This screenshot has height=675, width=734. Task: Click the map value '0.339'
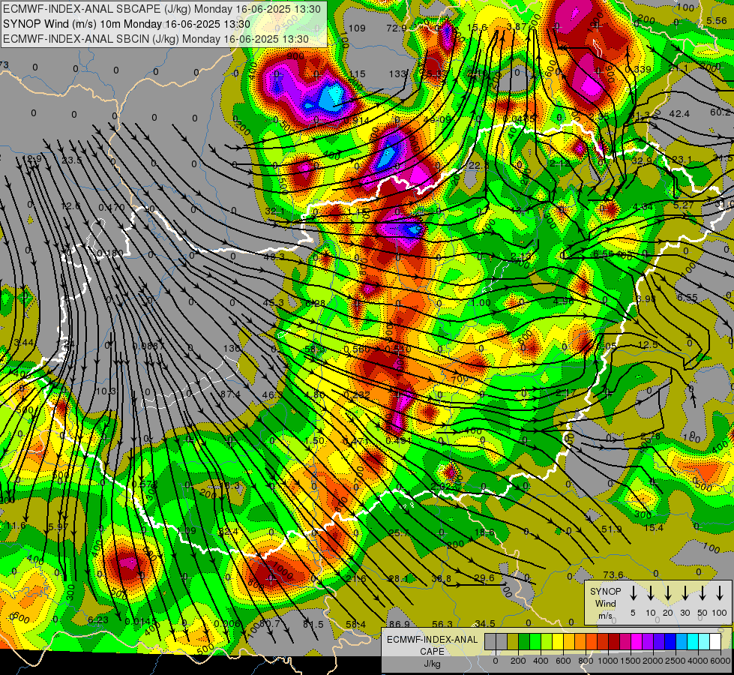[x=638, y=69]
